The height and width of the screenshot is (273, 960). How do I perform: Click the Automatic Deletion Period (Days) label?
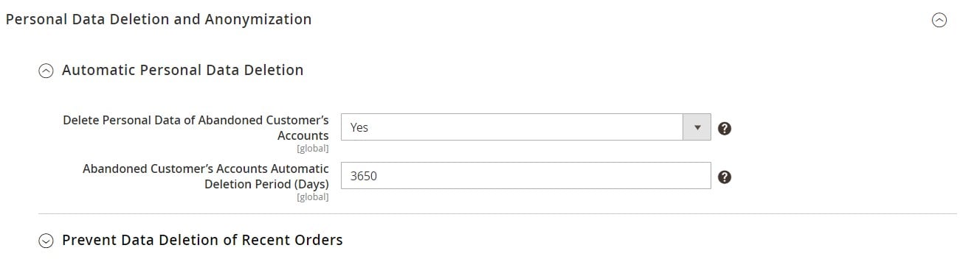[206, 176]
